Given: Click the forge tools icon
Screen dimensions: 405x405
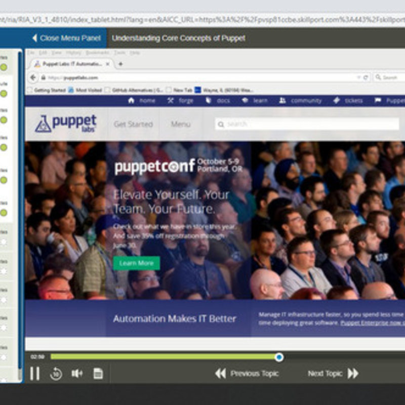Looking at the screenshot, I should (170, 100).
